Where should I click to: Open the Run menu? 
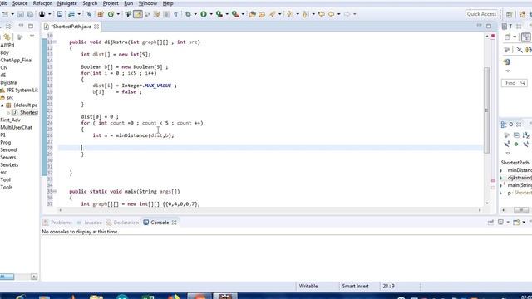pyautogui.click(x=128, y=3)
